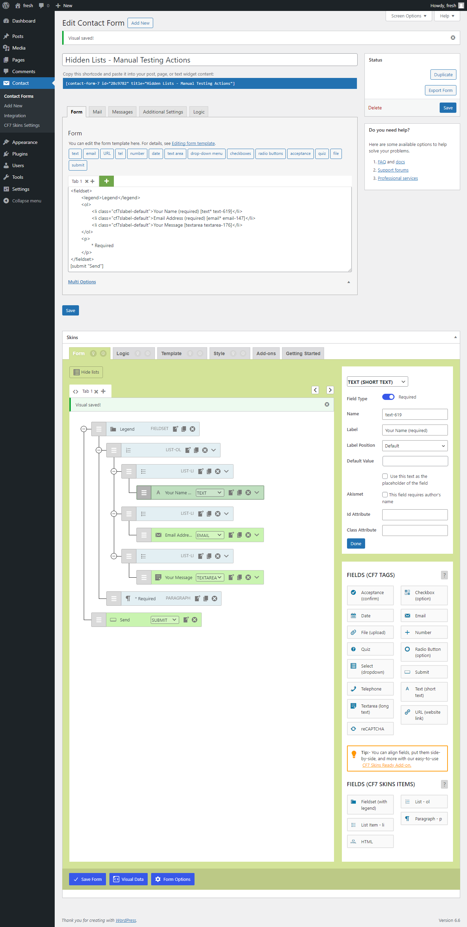Image resolution: width=467 pixels, height=927 pixels.
Task: Duplicate the LIST-OL item with copy icon
Action: pyautogui.click(x=196, y=450)
